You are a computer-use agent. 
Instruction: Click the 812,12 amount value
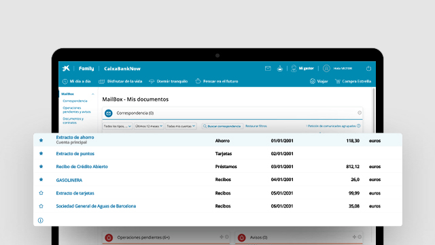click(x=353, y=167)
